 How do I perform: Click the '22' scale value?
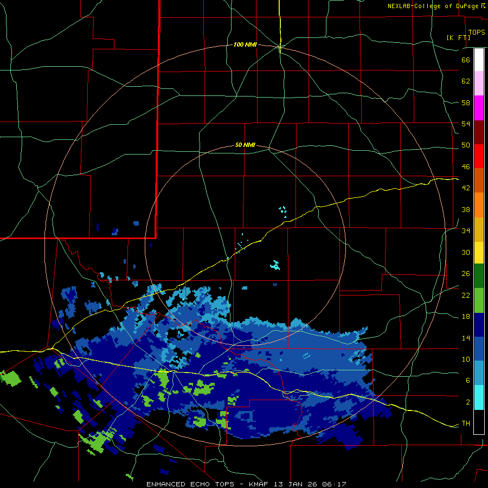[x=466, y=295]
